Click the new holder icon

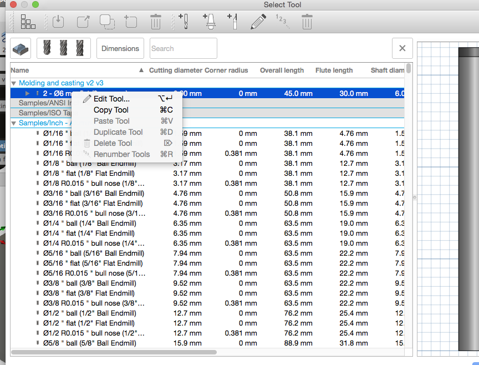209,22
